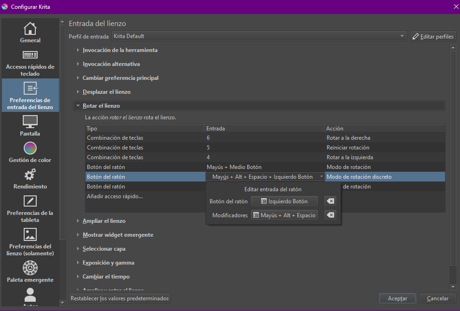Open Preferencias de la tableta
Screen dimensions: 460x311
tap(30, 208)
